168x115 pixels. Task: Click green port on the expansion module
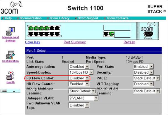pyautogui.click(x=112, y=34)
